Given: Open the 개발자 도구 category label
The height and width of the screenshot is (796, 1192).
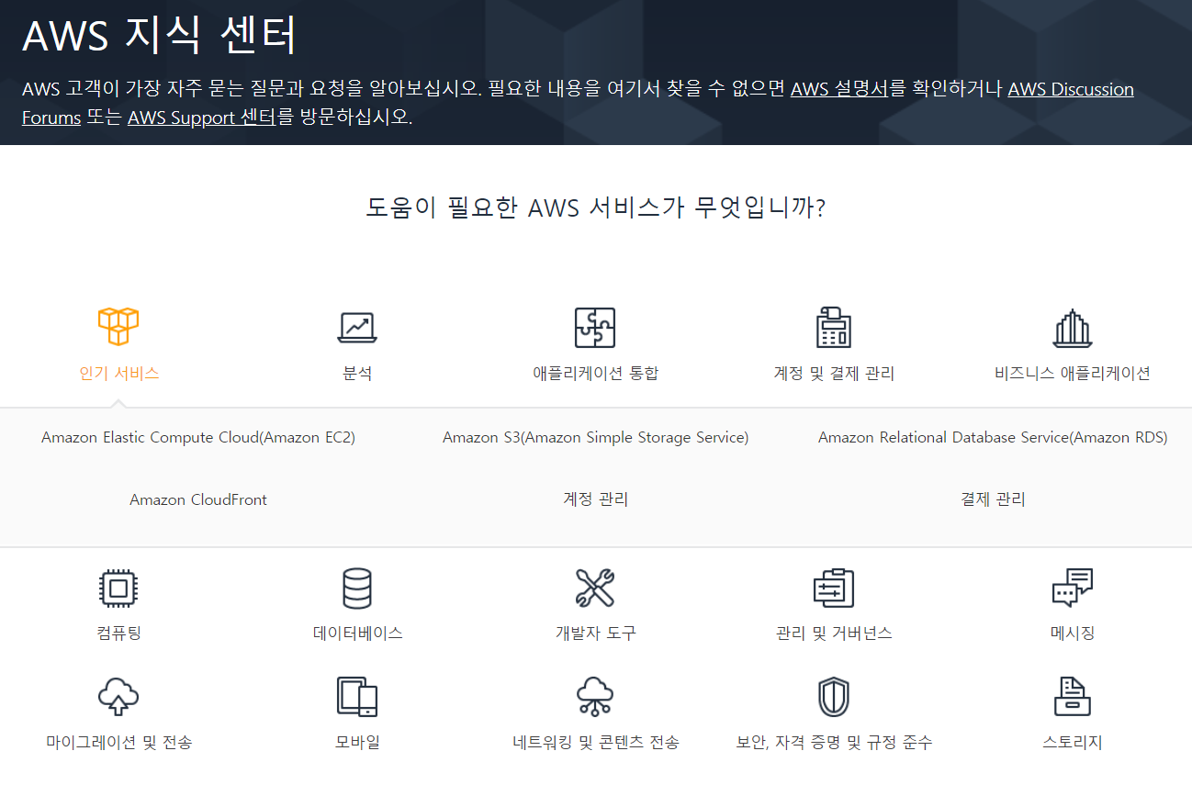Looking at the screenshot, I should pos(595,633).
